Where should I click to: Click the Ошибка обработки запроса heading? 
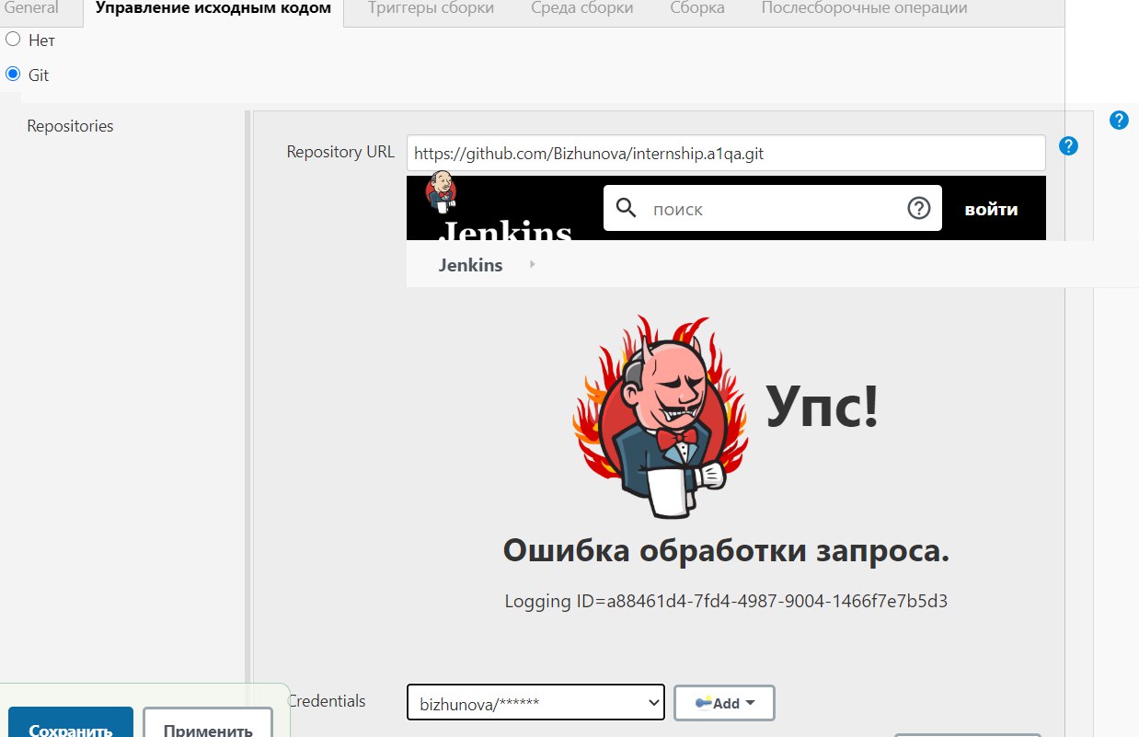pos(726,552)
